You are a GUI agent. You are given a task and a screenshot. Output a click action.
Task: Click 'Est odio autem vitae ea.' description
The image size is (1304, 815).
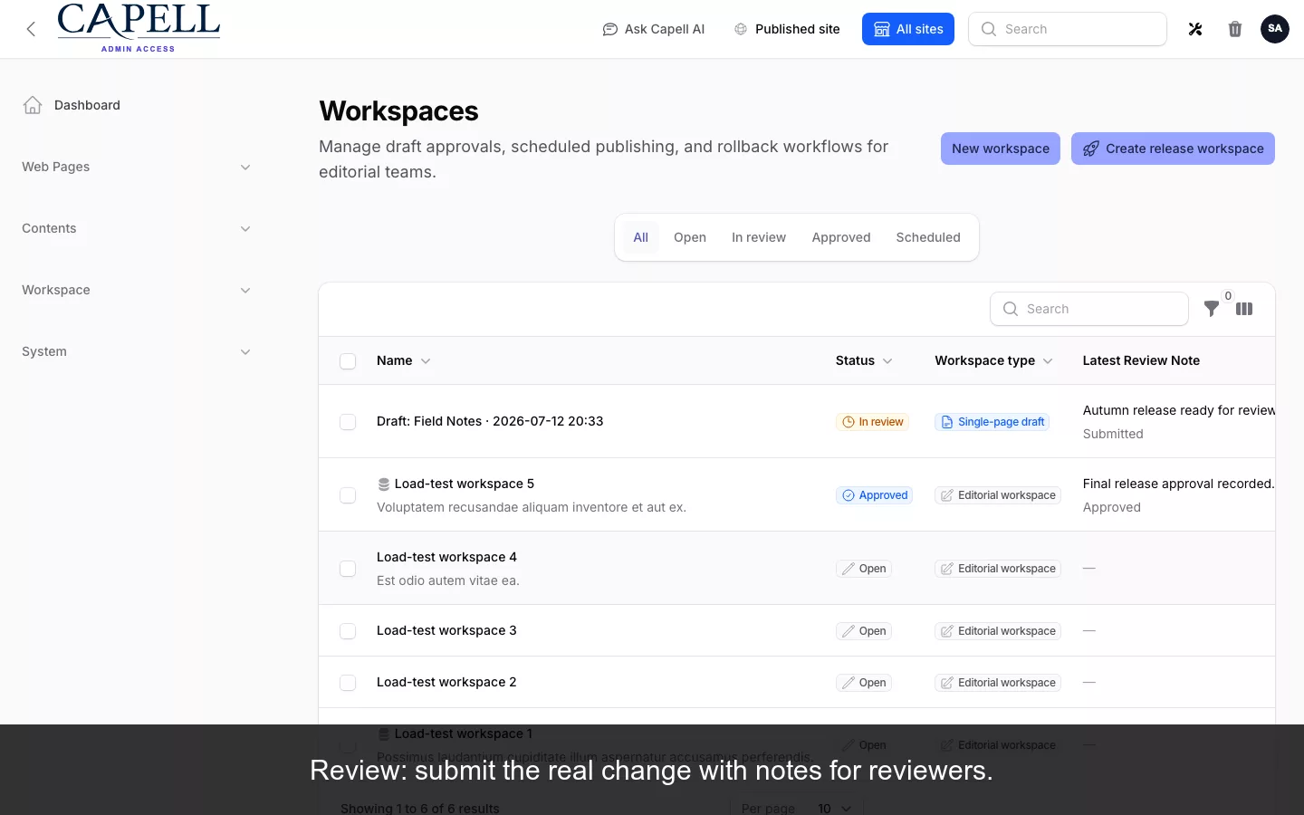click(x=448, y=580)
